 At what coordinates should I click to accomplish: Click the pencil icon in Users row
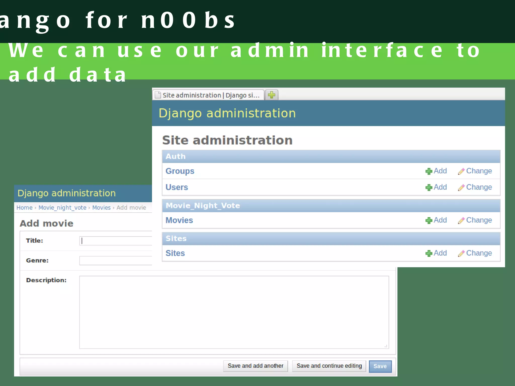coord(461,188)
